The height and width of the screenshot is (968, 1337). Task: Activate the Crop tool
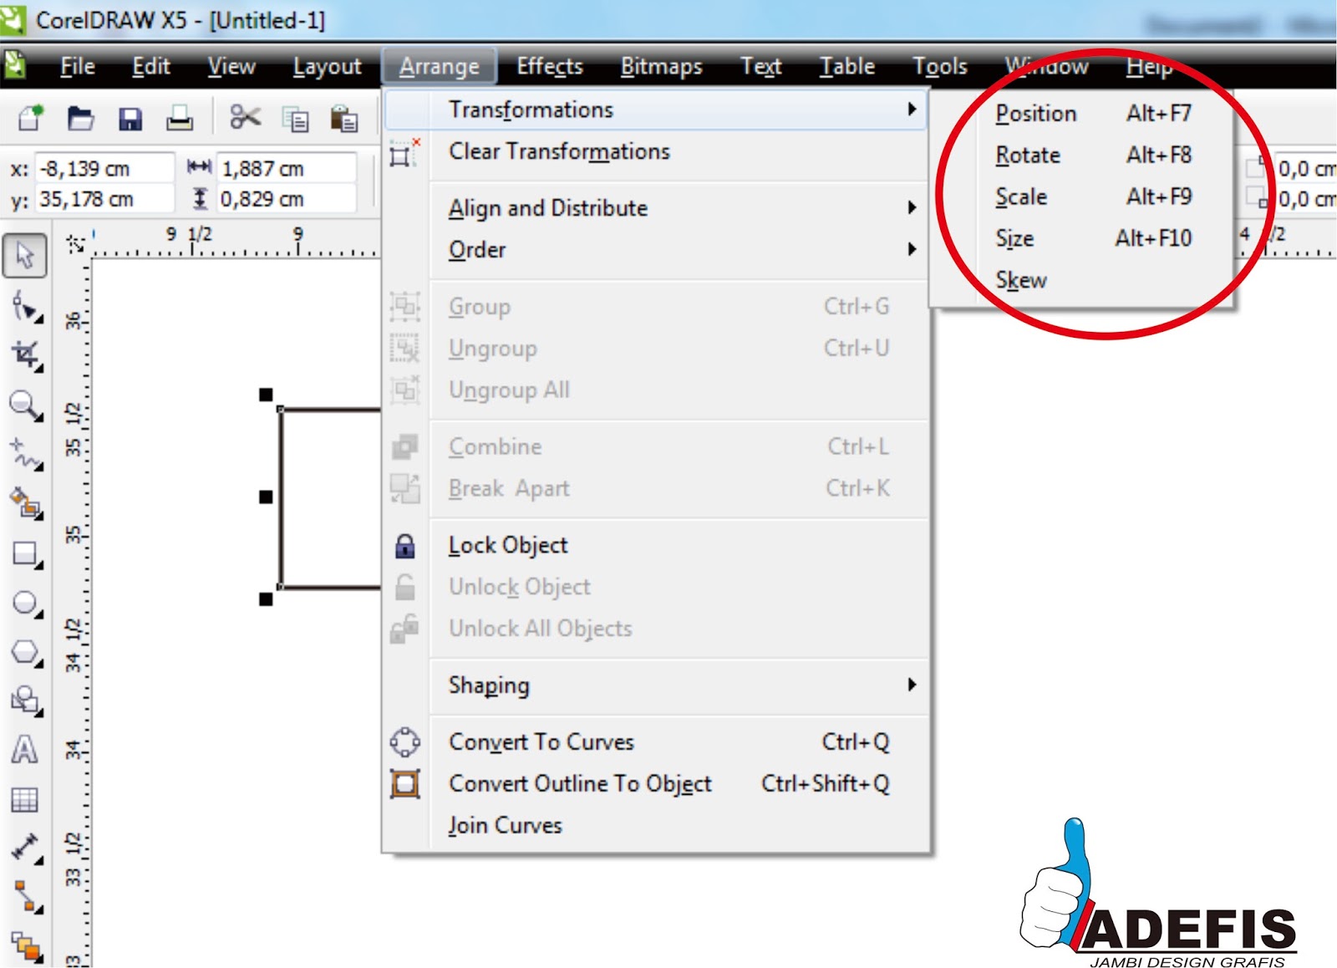(25, 354)
